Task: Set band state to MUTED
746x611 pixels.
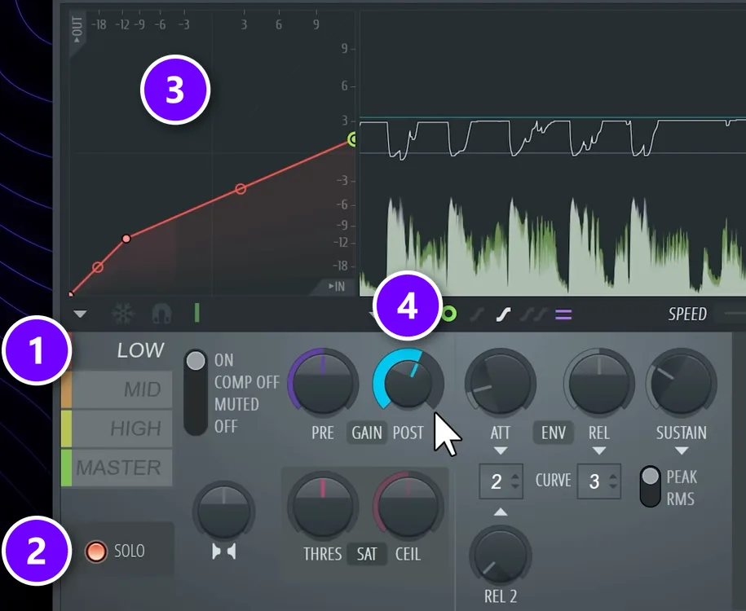Action: 236,405
